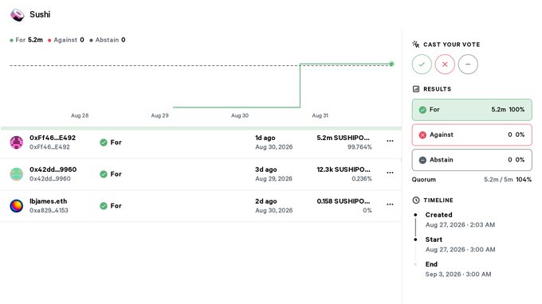
Task: Click the 0.236% vote share
Action: coord(362,179)
